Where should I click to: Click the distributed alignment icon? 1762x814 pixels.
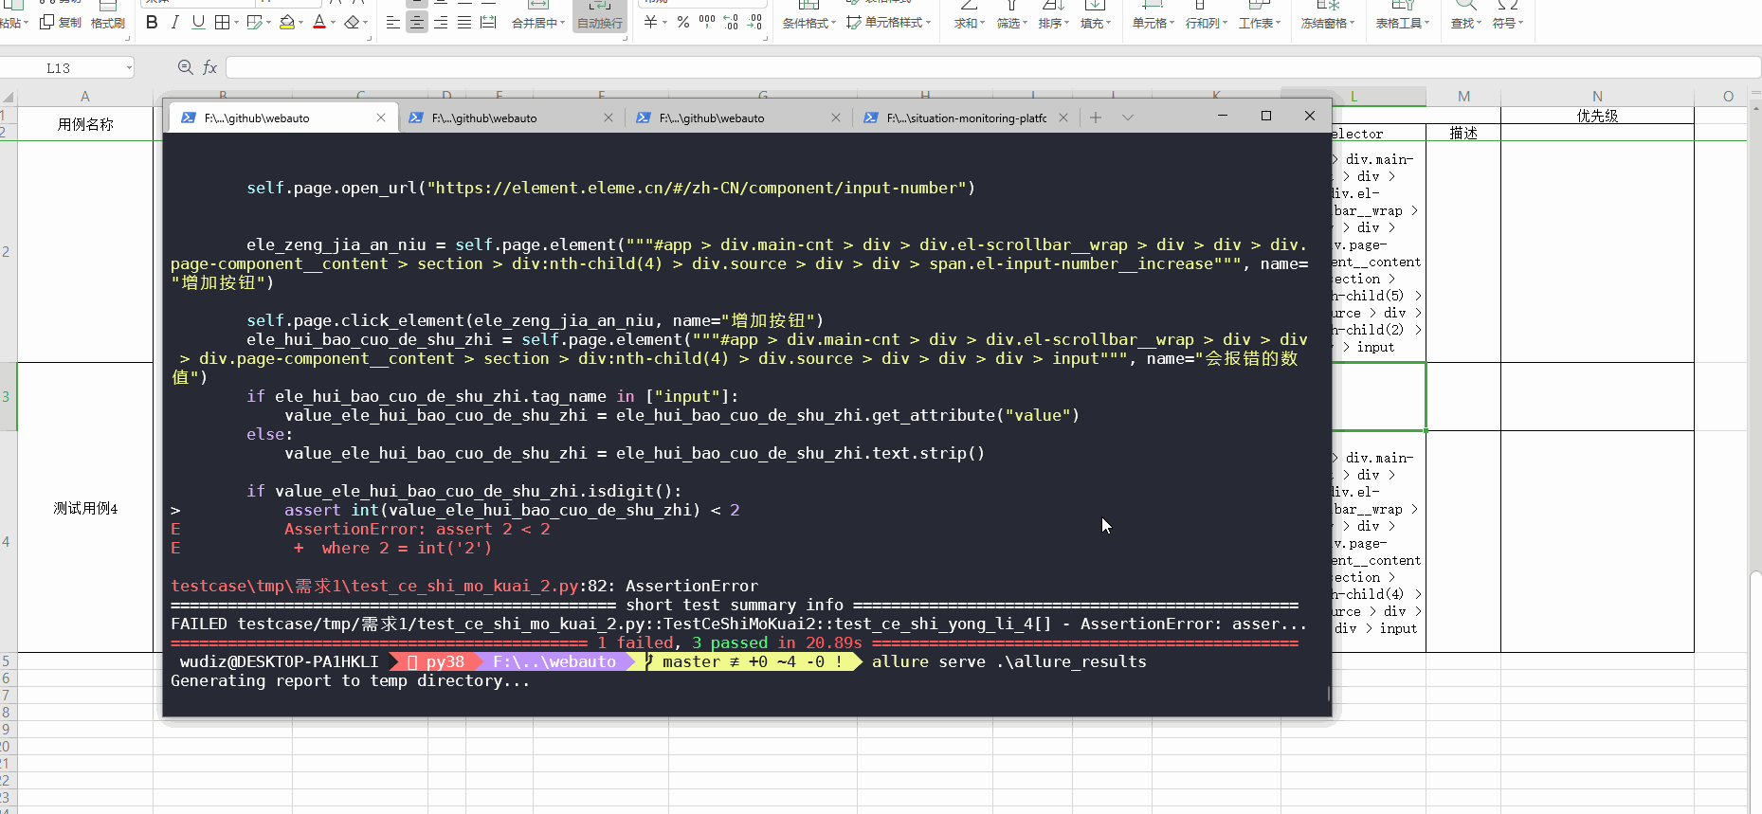coord(488,23)
